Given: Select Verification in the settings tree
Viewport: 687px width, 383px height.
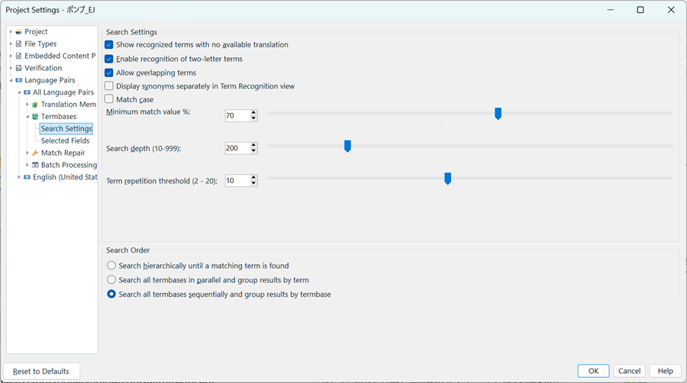Looking at the screenshot, I should tap(43, 68).
